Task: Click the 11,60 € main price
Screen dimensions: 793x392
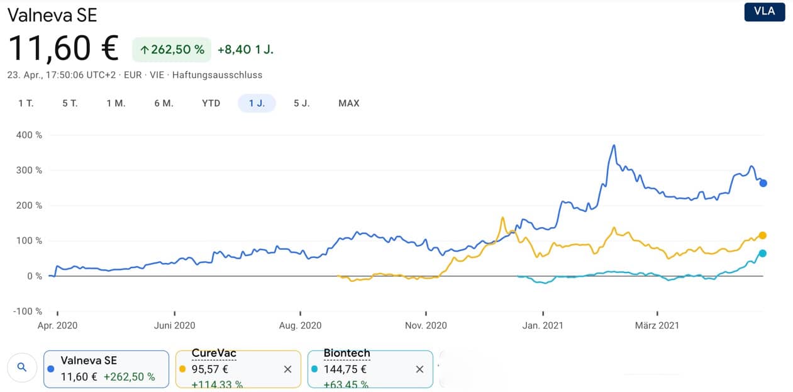Action: [x=63, y=48]
